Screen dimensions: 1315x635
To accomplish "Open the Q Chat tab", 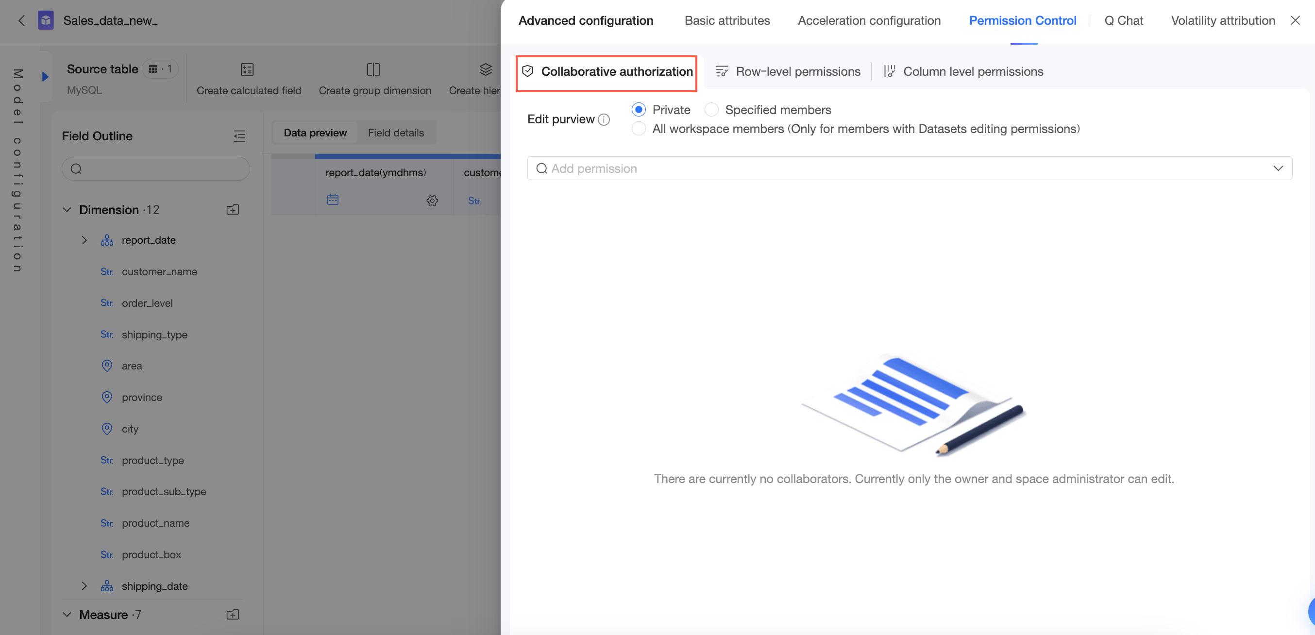I will point(1124,20).
